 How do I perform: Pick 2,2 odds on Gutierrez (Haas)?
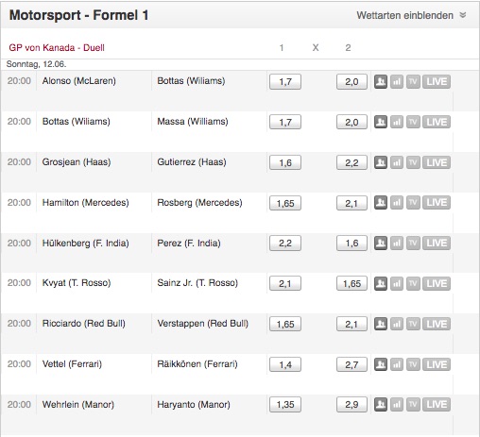[351, 162]
